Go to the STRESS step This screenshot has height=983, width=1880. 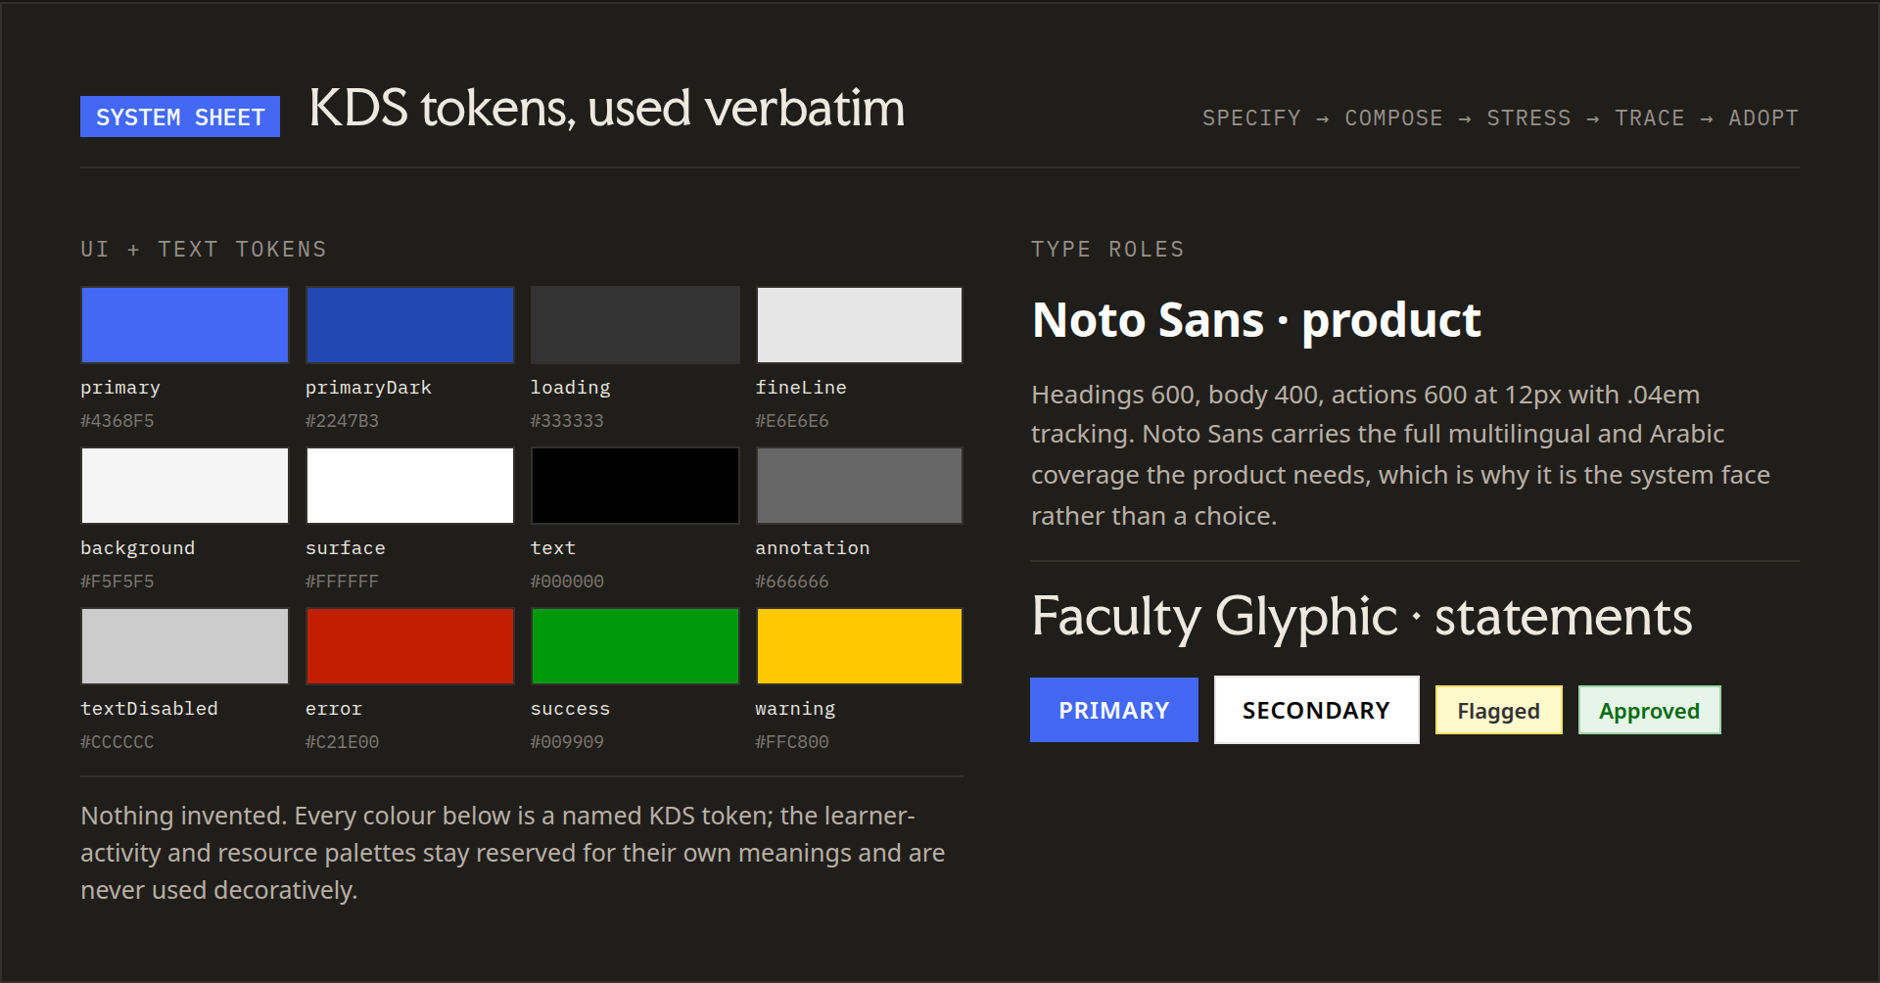point(1528,117)
